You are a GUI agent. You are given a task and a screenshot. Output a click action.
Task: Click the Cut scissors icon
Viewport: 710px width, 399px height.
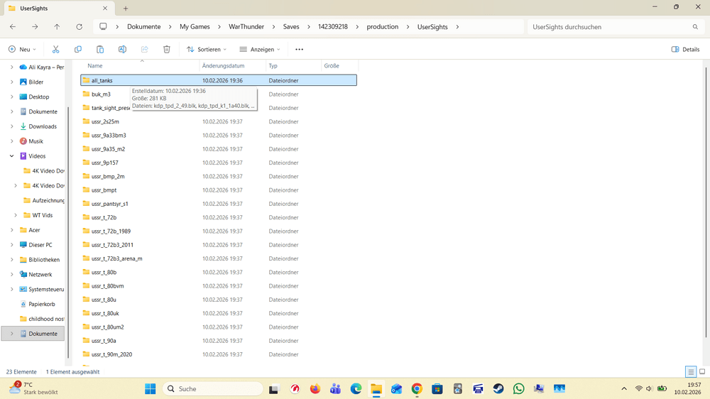pos(55,50)
